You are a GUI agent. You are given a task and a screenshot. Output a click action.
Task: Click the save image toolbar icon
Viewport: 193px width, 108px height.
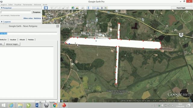pyautogui.click(x=102, y=8)
